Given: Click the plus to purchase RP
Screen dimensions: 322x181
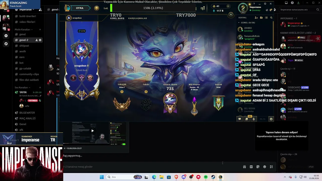Looking at the screenshot, I should [228, 6].
